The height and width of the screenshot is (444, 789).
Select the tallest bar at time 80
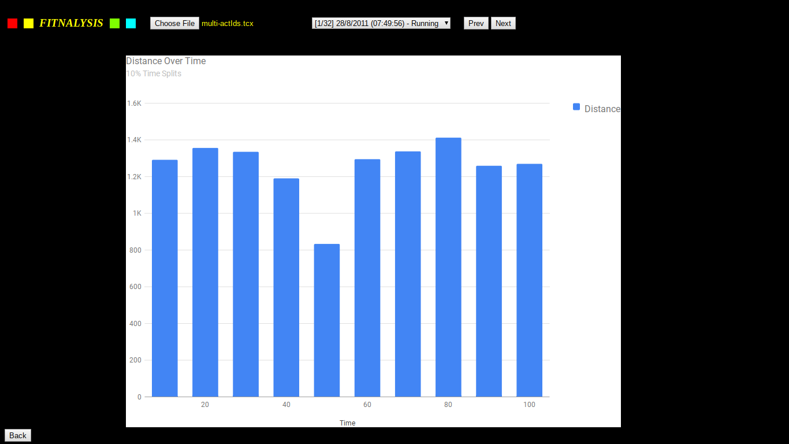point(448,267)
